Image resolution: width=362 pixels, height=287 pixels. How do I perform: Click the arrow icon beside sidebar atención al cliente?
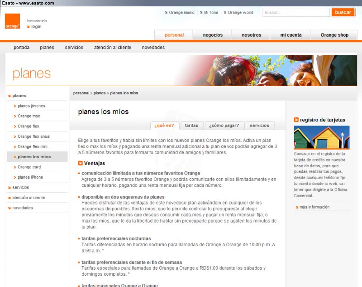click(10, 198)
